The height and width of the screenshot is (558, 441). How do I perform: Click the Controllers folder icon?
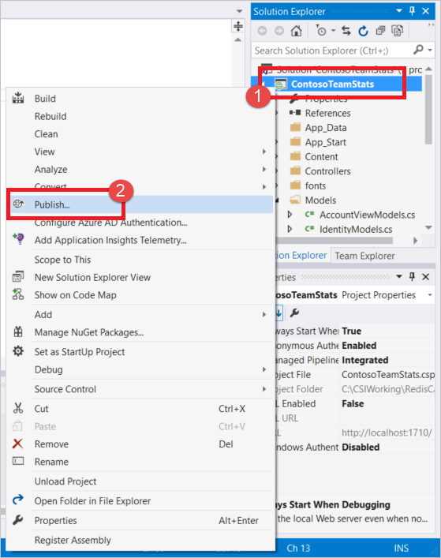point(295,170)
